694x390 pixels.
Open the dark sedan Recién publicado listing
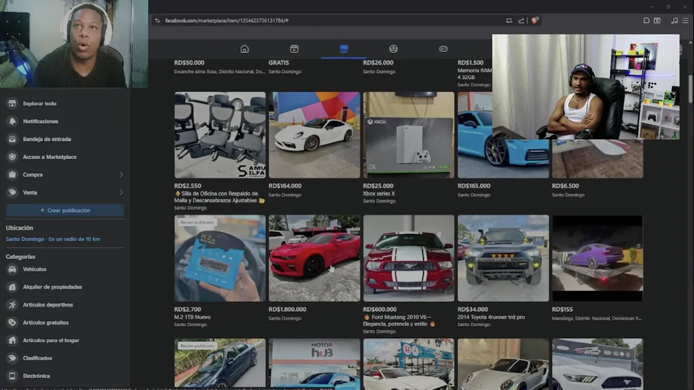pyautogui.click(x=220, y=363)
